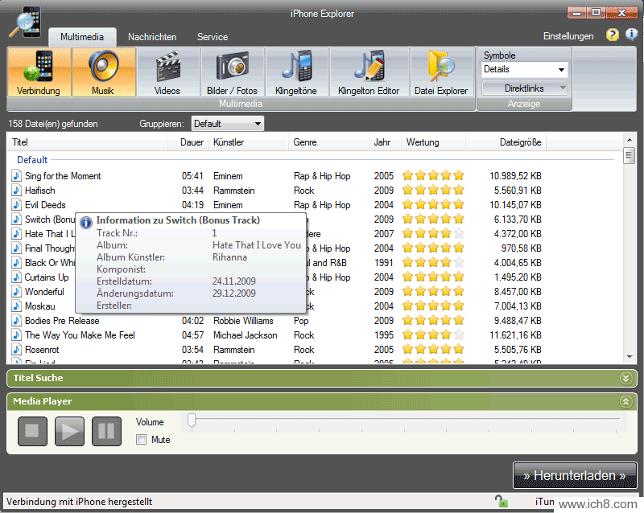644x513 pixels.
Task: Launch the Klingelton Editor
Action: (x=369, y=72)
